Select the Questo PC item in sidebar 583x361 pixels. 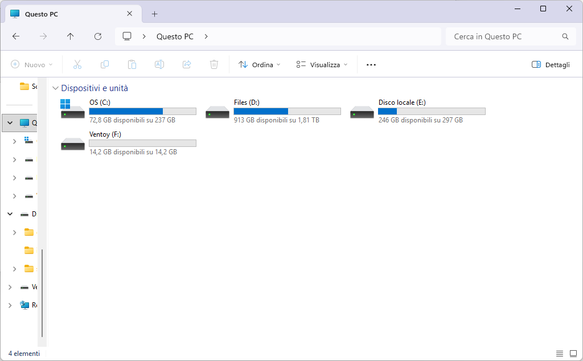click(19, 122)
